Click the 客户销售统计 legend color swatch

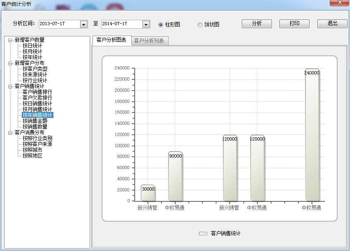coord(203,234)
